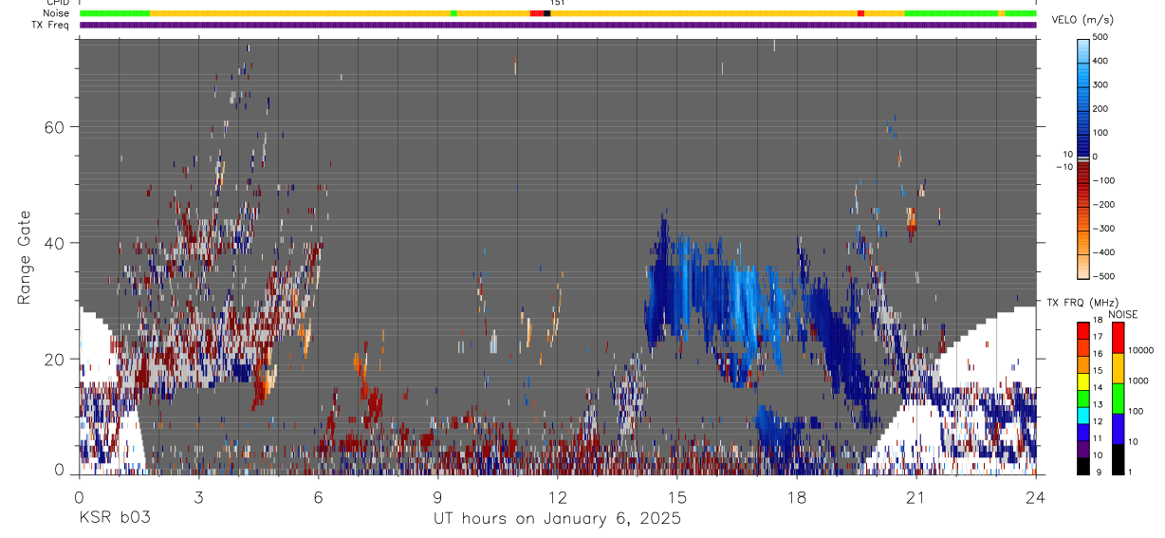Click the yellow segment of TX FRQ scale

click(1083, 380)
